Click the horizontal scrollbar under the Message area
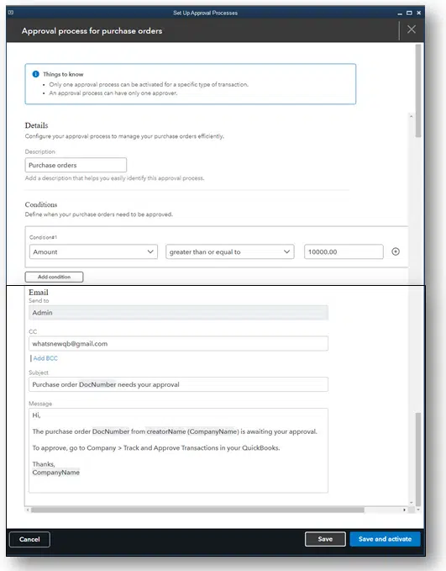This screenshot has width=446, height=571. tap(197, 510)
